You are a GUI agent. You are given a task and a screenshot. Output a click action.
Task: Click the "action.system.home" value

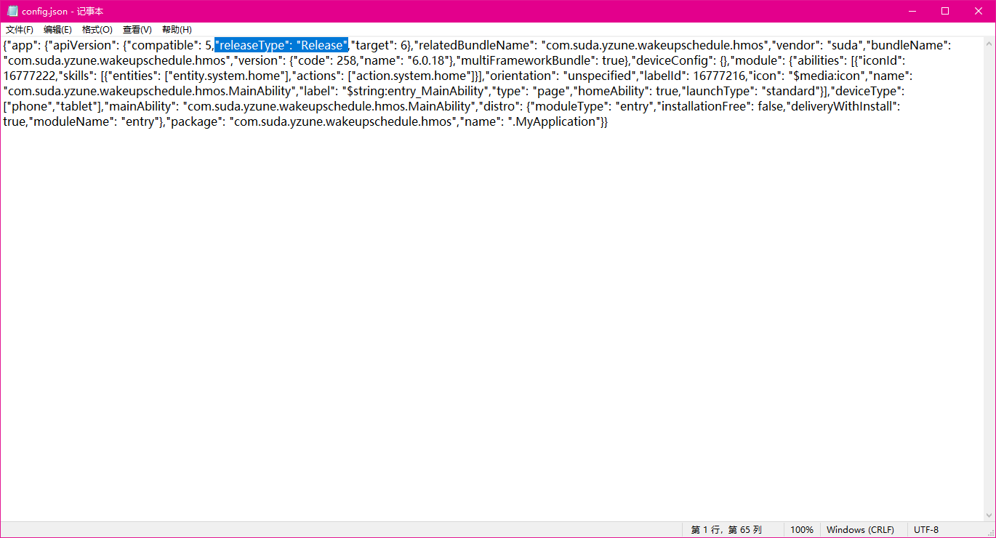(x=411, y=76)
